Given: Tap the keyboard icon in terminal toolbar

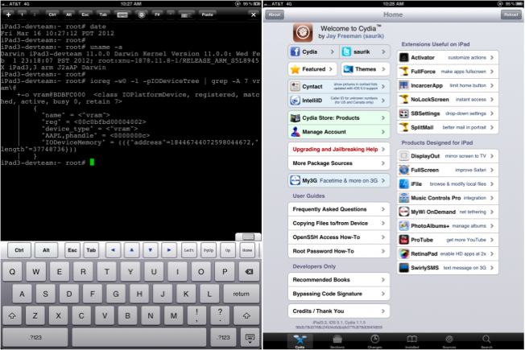Looking at the screenshot, I should click(123, 14).
